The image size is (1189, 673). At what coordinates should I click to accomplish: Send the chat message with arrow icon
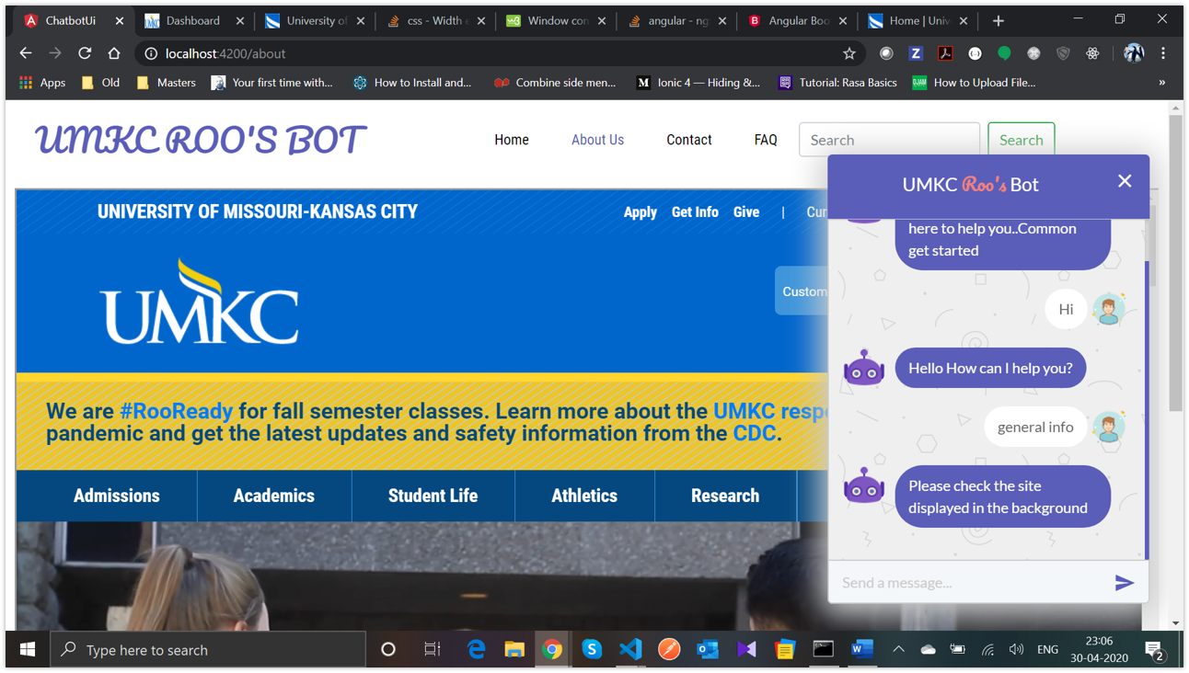pyautogui.click(x=1124, y=583)
